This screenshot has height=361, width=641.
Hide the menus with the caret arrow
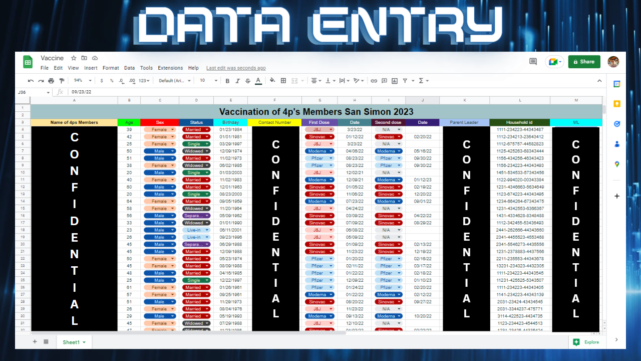coord(599,81)
